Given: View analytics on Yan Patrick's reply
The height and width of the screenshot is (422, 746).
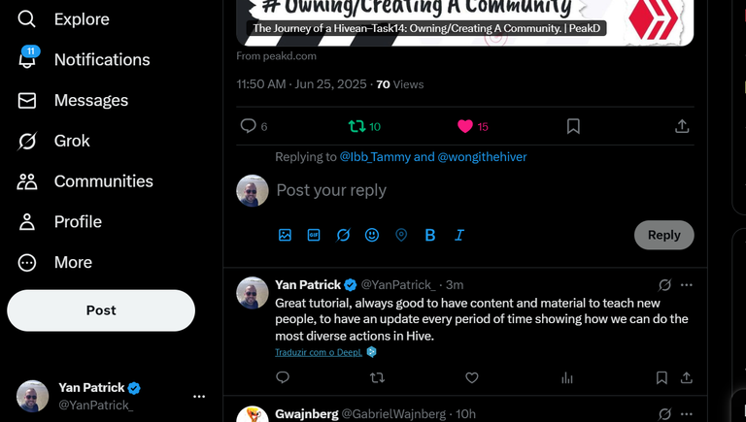Looking at the screenshot, I should tap(566, 377).
